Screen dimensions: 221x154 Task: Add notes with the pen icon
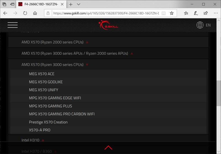point(196,13)
